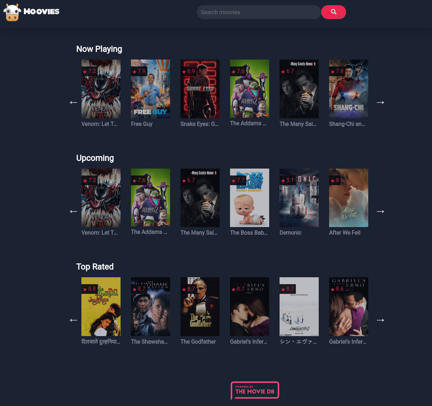Viewport: 432px width, 406px height.
Task: Open the After We Fell poster
Action: pyautogui.click(x=349, y=198)
